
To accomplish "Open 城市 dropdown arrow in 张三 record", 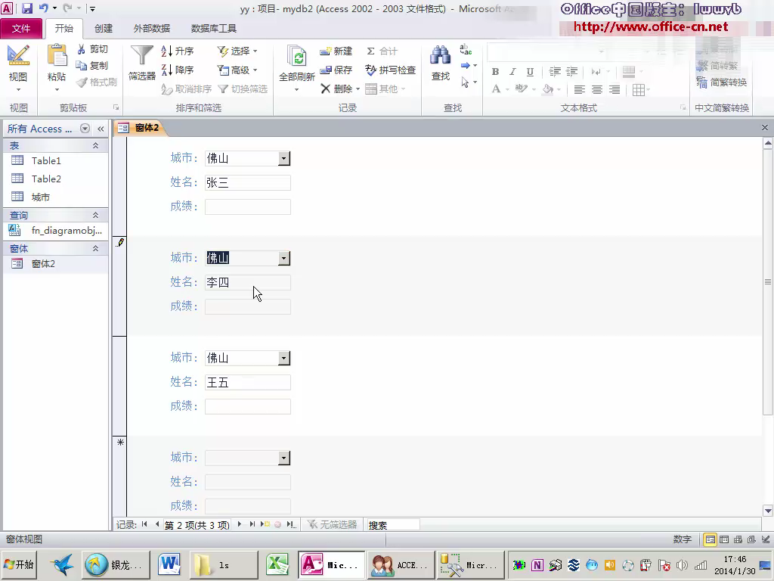I will point(284,159).
